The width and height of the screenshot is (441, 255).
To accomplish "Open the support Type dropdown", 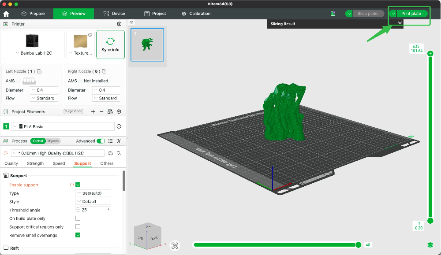I will click(x=93, y=193).
